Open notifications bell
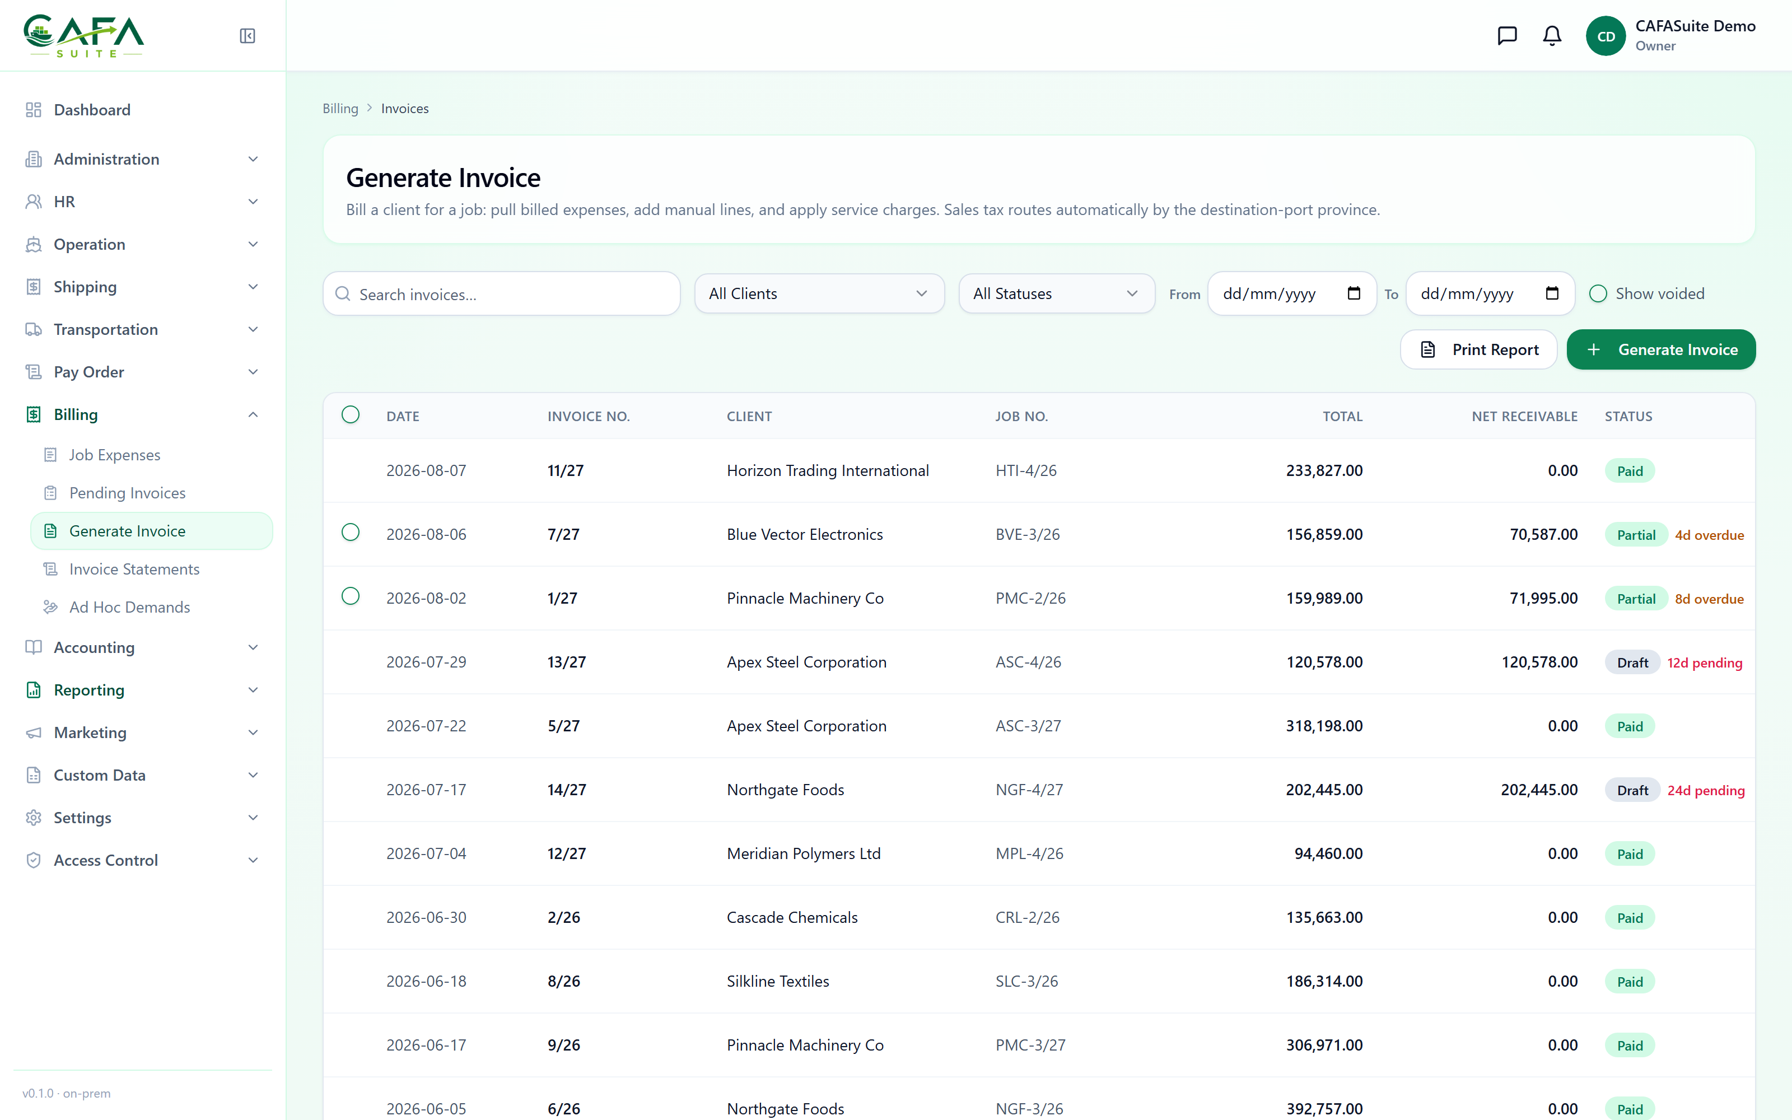This screenshot has width=1792, height=1120. [1552, 35]
